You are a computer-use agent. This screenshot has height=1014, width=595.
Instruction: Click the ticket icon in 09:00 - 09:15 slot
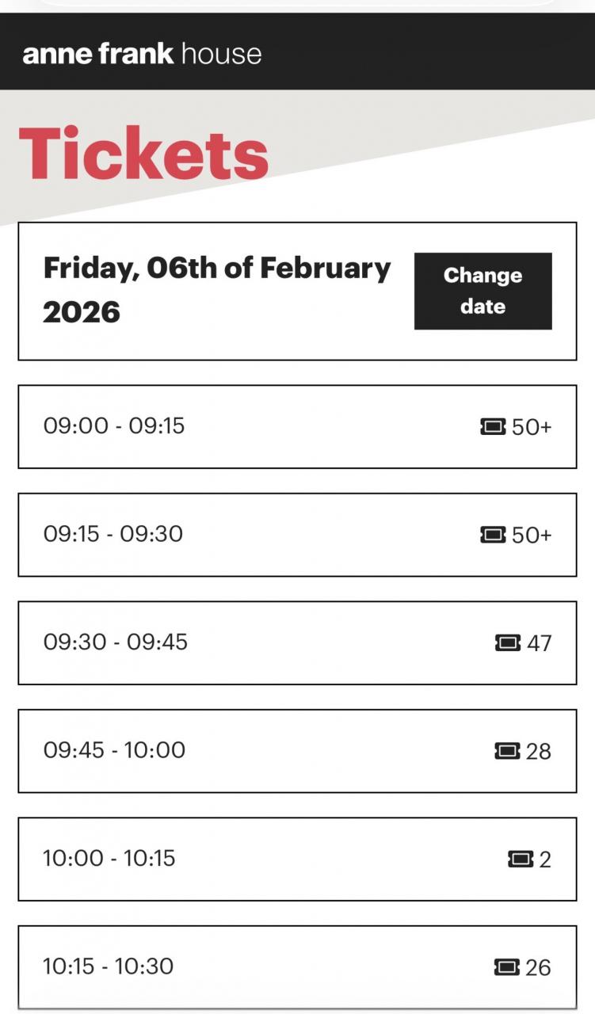pos(493,427)
